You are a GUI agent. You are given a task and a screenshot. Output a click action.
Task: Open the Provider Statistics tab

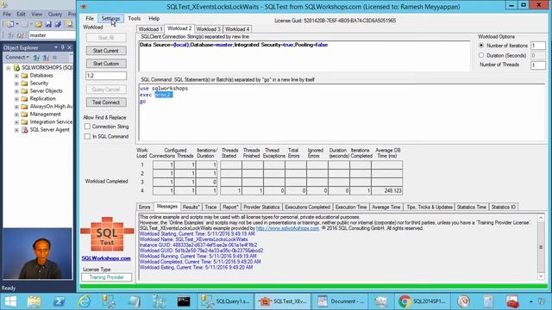[x=261, y=207]
